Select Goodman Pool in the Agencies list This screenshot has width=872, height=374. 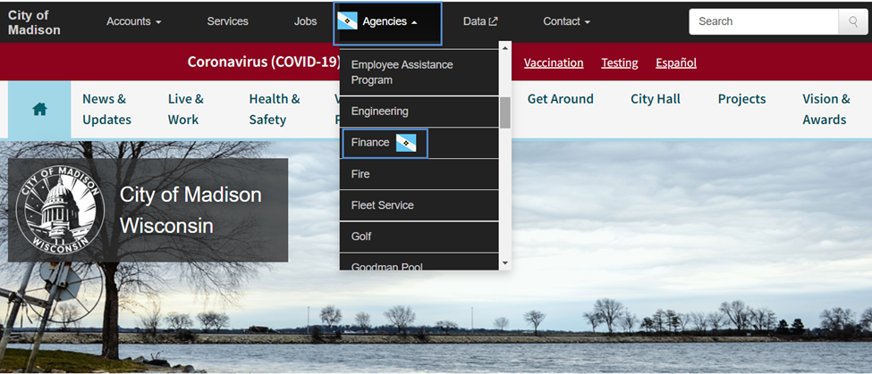tap(419, 262)
